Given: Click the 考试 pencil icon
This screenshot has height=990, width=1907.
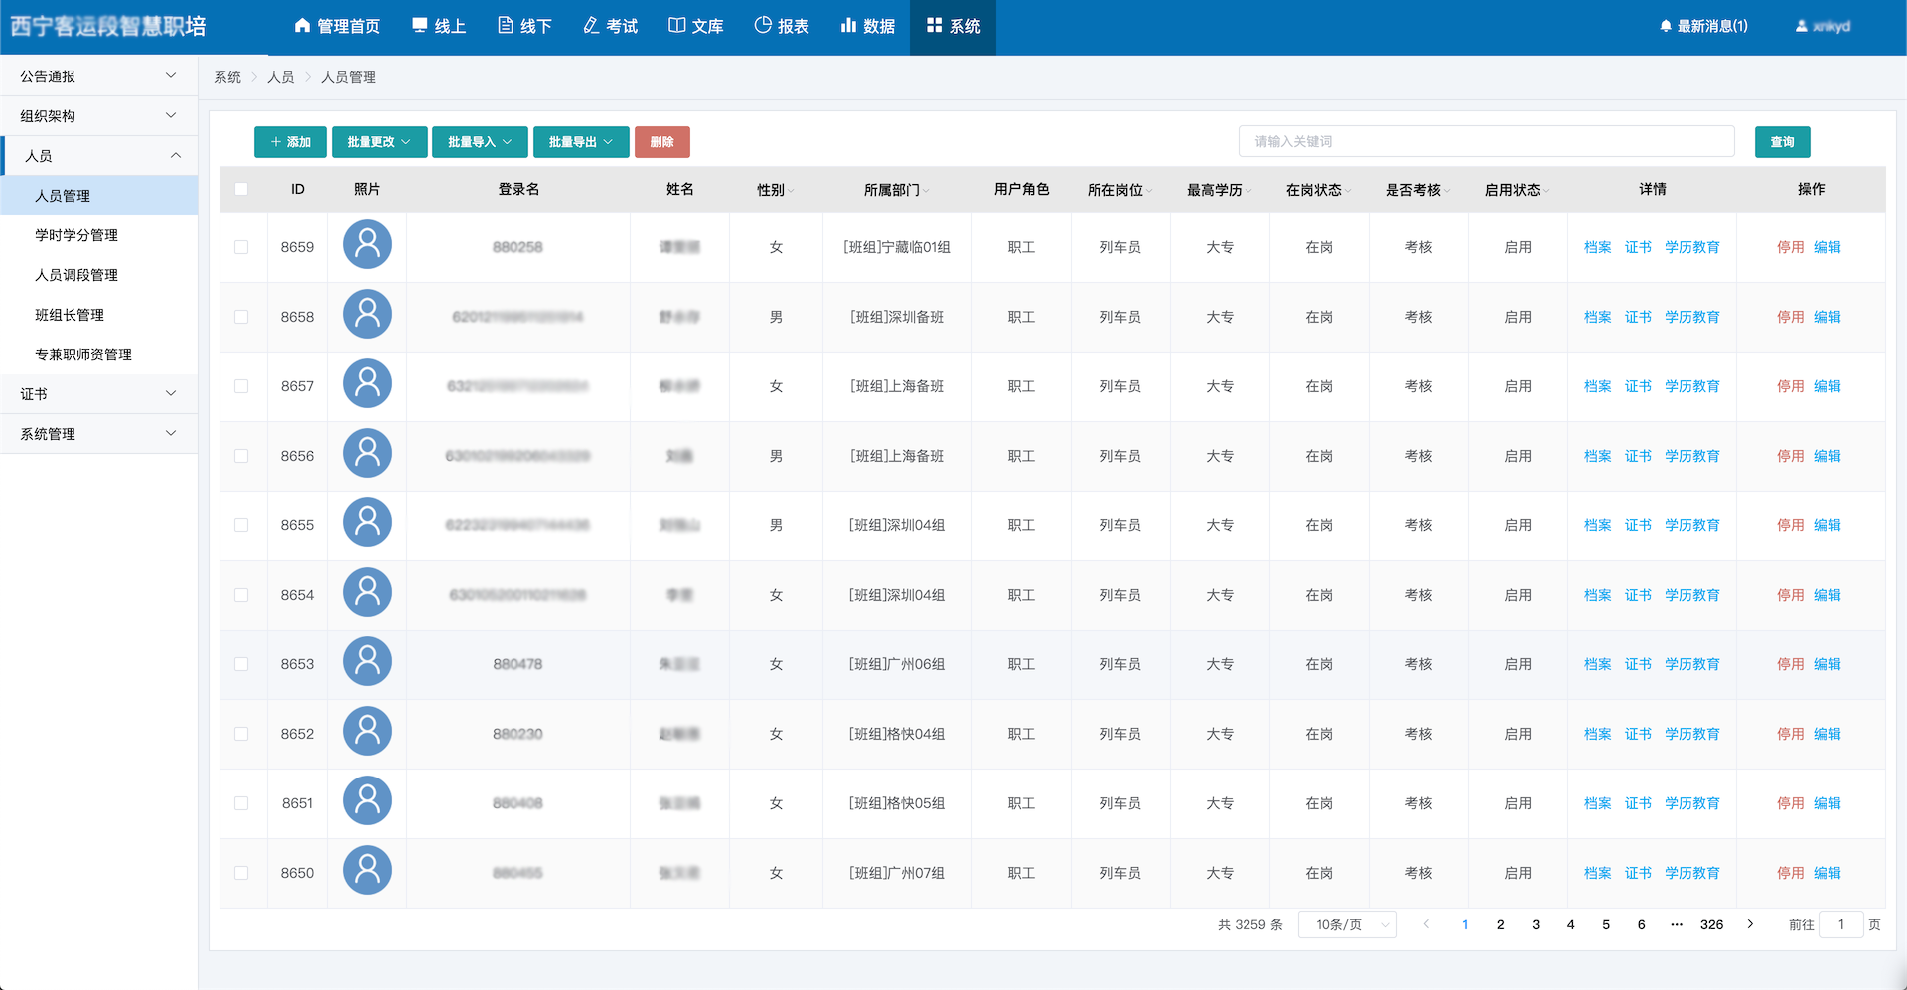Looking at the screenshot, I should pyautogui.click(x=591, y=26).
